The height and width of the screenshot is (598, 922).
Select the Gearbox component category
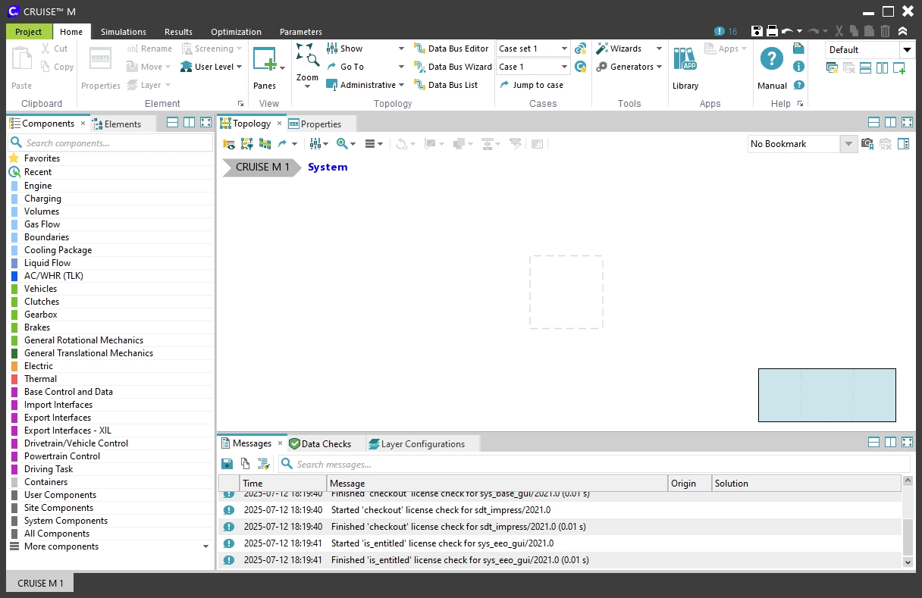coord(41,315)
